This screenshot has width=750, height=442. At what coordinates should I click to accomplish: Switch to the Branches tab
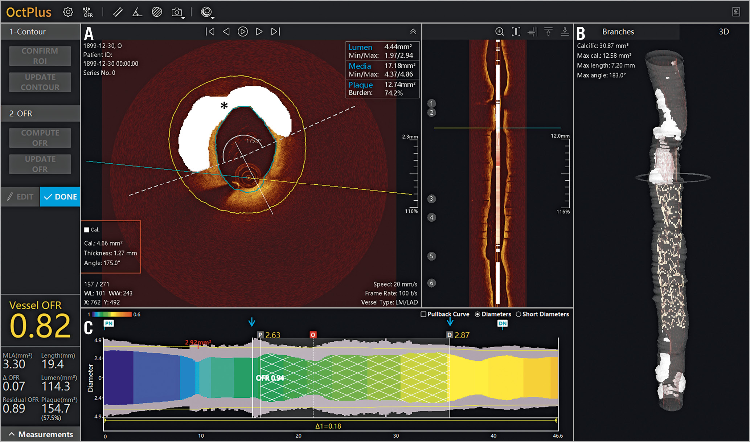click(618, 32)
